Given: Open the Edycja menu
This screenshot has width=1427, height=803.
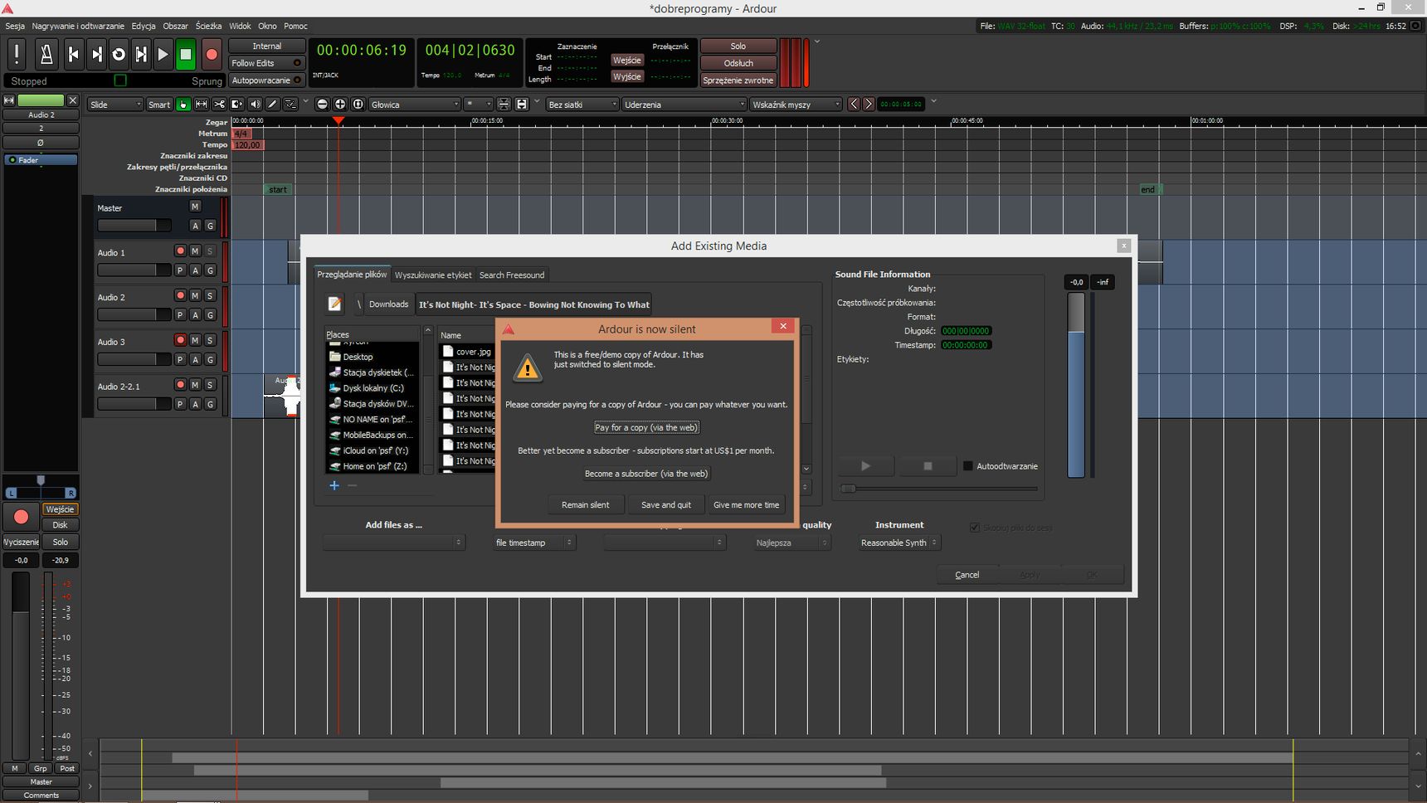Looking at the screenshot, I should point(144,26).
